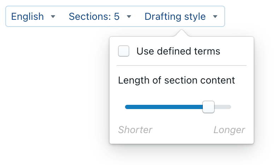Click the blue filled part of slider track
The image size is (277, 165).
click(x=163, y=107)
